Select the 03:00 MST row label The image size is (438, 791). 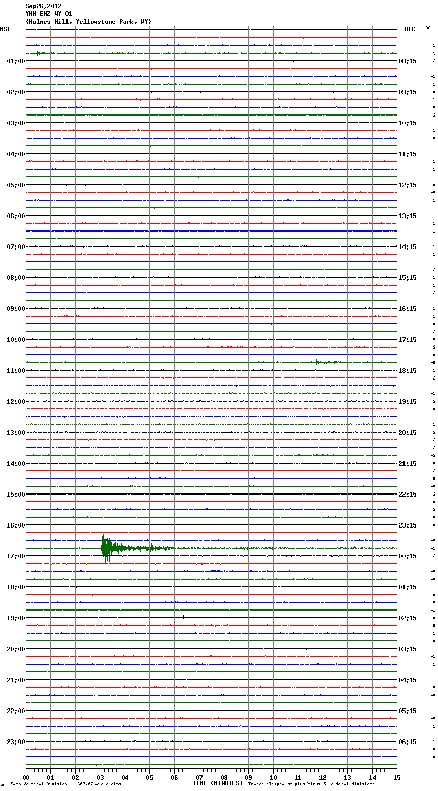point(15,123)
